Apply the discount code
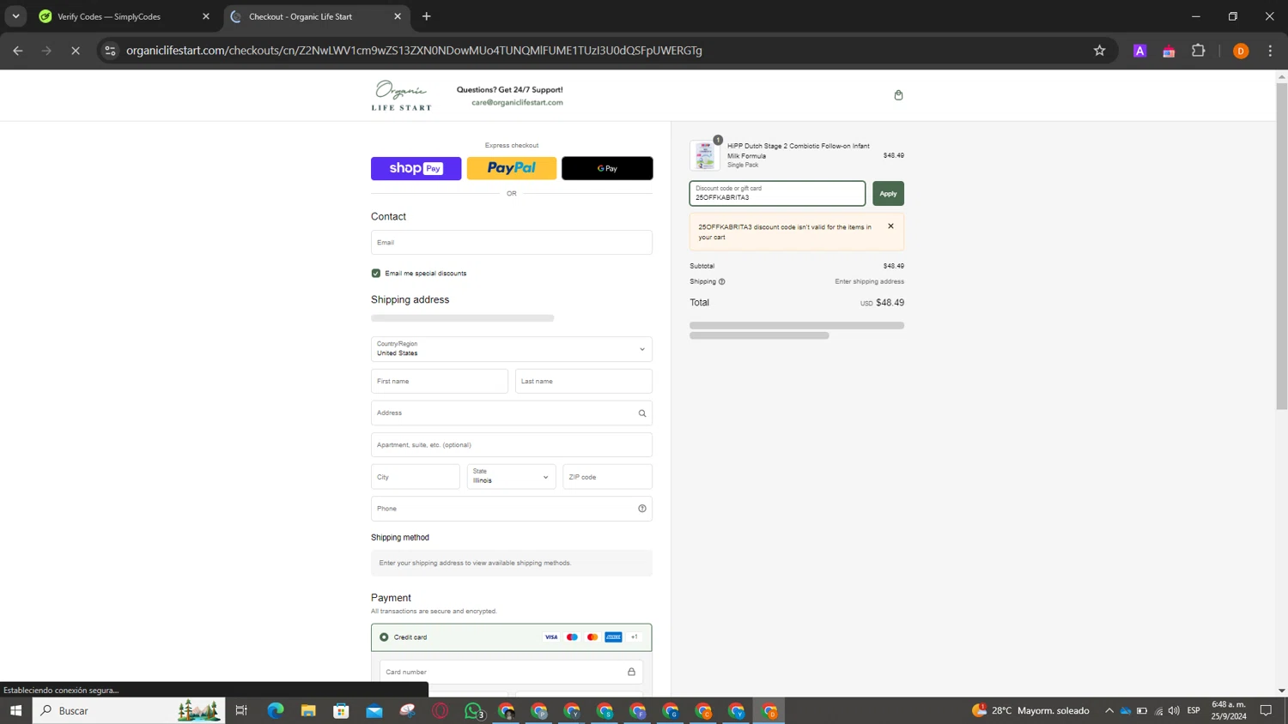 tap(888, 193)
